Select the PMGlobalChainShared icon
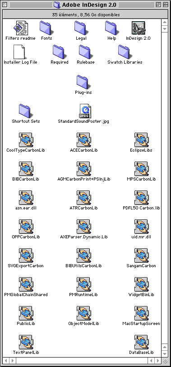171x367 pixels. [26, 284]
